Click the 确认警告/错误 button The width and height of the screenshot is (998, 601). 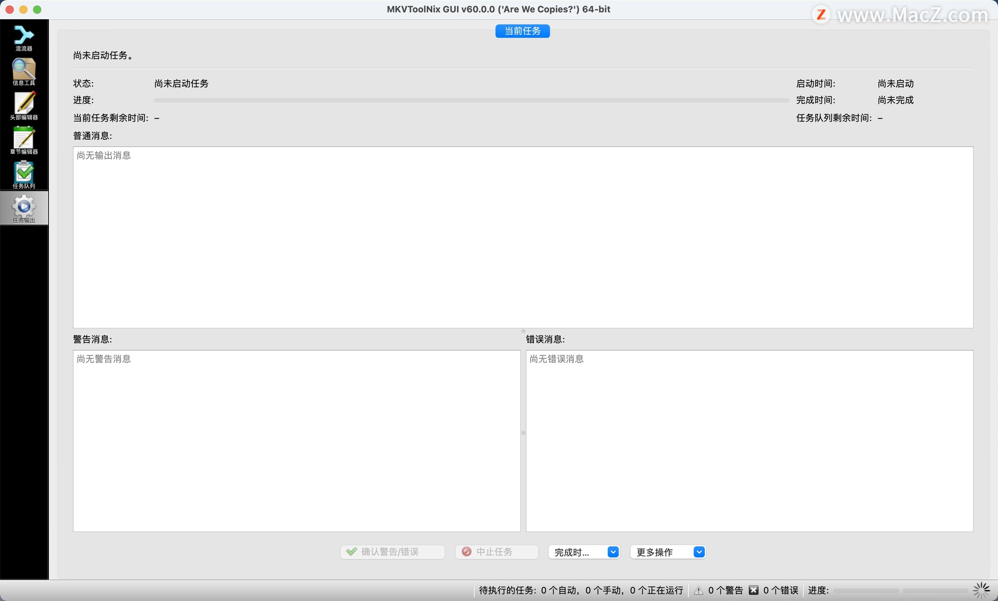[x=392, y=552]
